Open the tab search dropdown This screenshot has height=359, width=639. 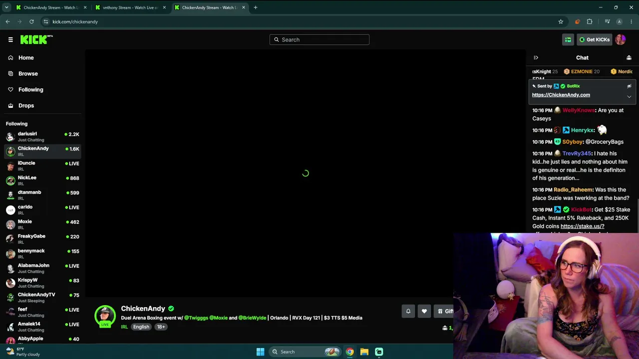click(x=6, y=7)
